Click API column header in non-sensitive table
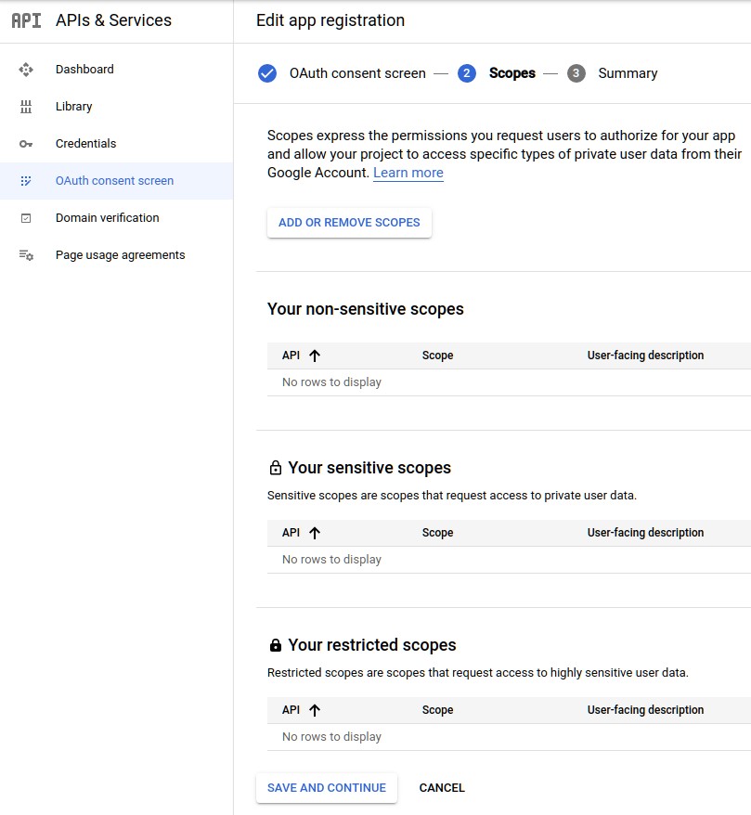The image size is (751, 815). [291, 356]
